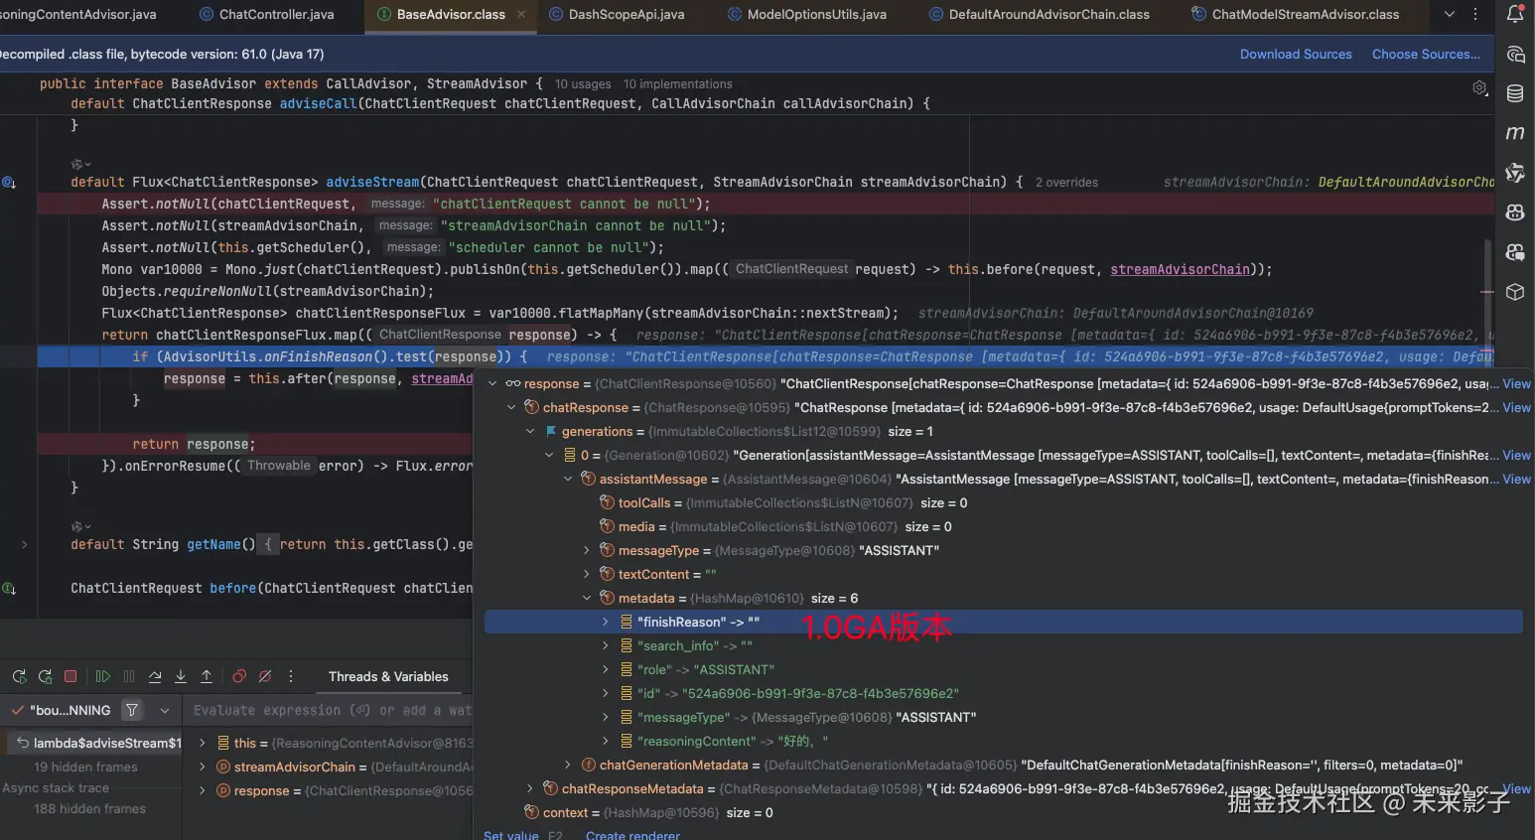The width and height of the screenshot is (1535, 840).
Task: Expand the messageType node
Action: pyautogui.click(x=587, y=551)
